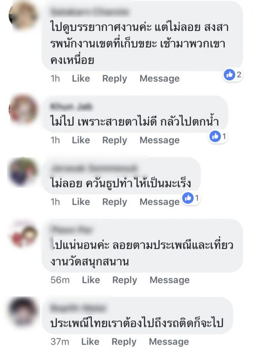The height and width of the screenshot is (358, 269).
Task: Message the author of the incense smoke comment
Action: pyautogui.click(x=160, y=202)
